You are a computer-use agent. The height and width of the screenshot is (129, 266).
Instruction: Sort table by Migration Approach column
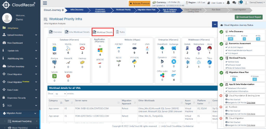point(129,102)
